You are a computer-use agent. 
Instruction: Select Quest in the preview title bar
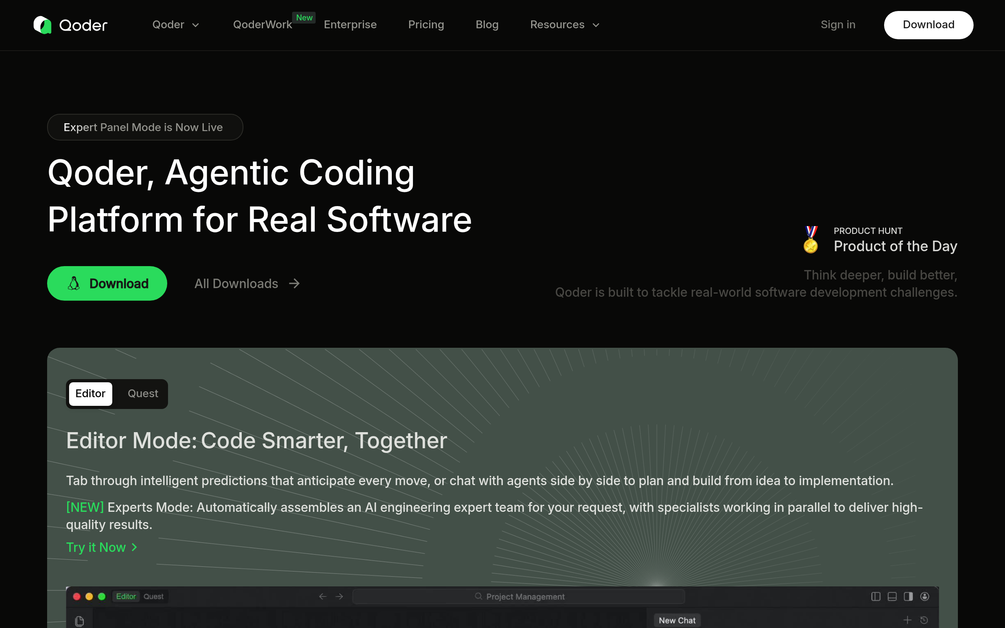[153, 597]
